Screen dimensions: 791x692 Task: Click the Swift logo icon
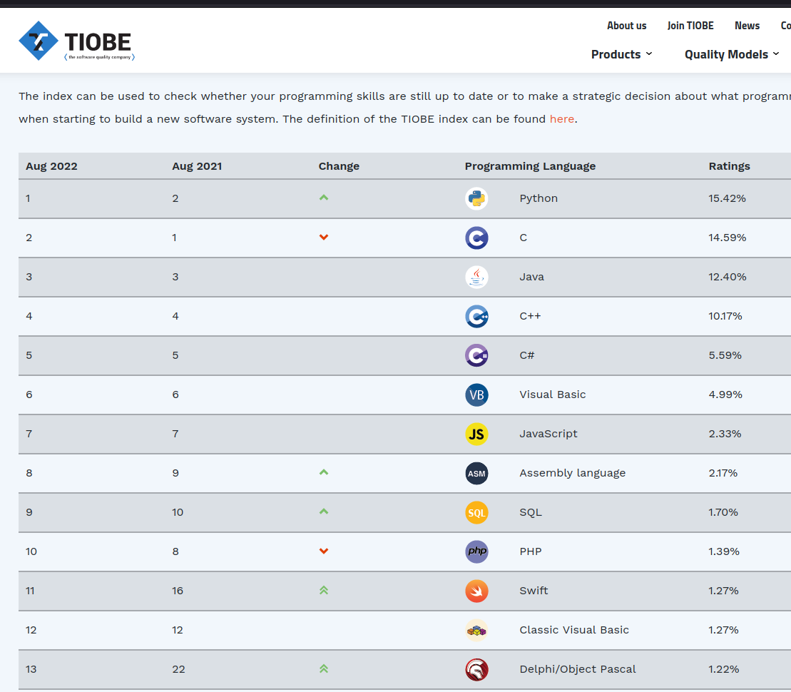(476, 591)
